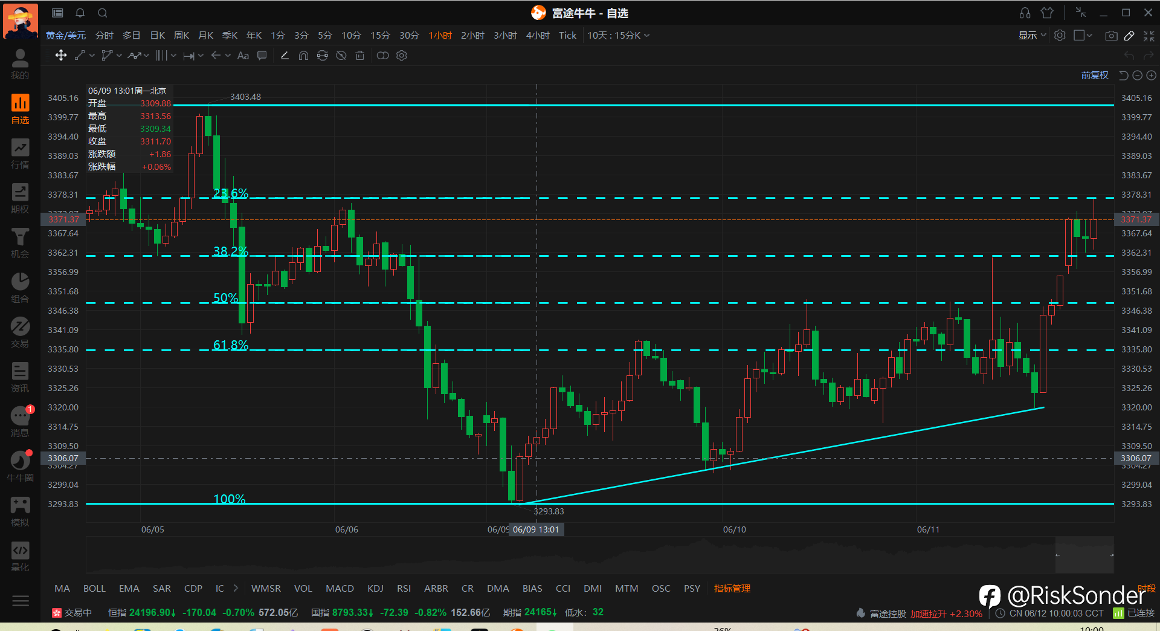The height and width of the screenshot is (631, 1160).
Task: Expand the trend line tool options
Action: click(x=92, y=56)
